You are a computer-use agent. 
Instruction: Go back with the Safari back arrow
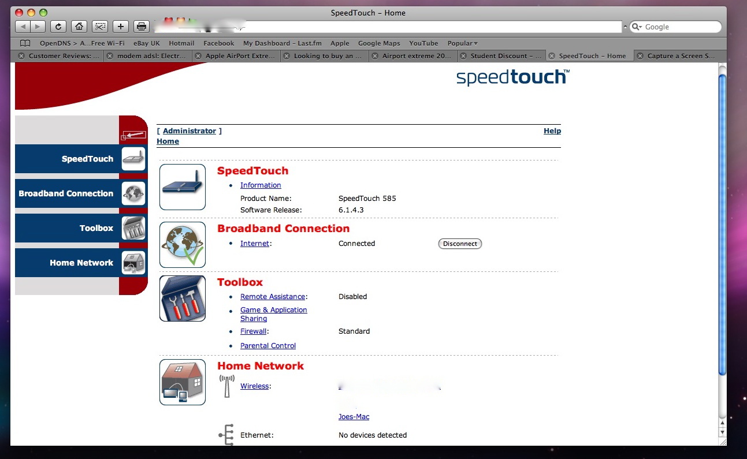23,27
